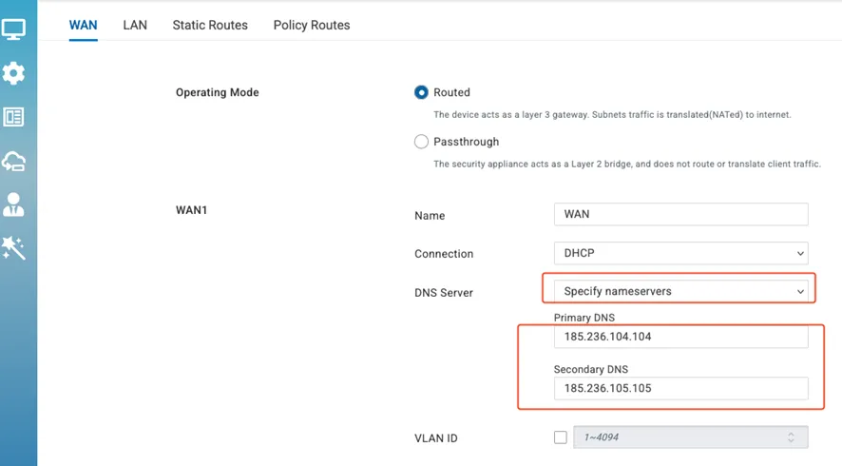Viewport: 842px width, 466px height.
Task: Select the Passthrough operating mode
Action: point(421,142)
